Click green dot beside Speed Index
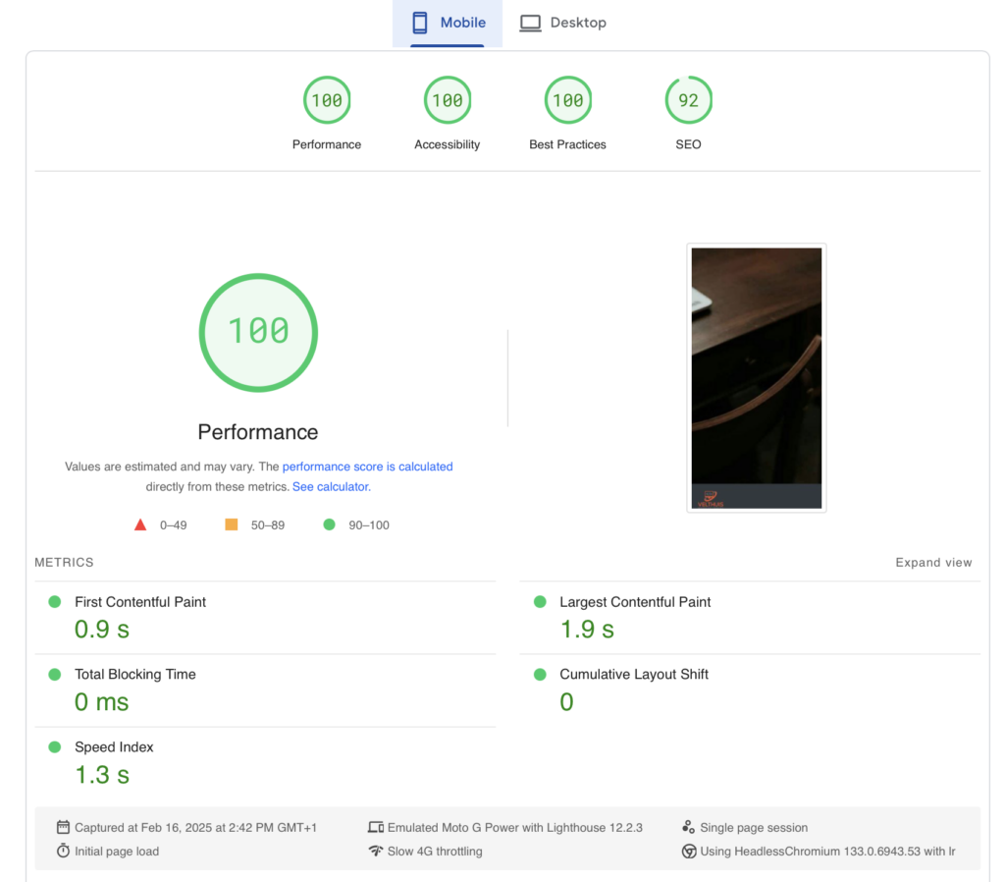The width and height of the screenshot is (1005, 882). (55, 746)
